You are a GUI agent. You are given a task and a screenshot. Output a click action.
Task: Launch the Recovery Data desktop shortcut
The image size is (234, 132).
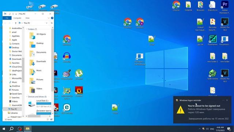(x=212, y=24)
